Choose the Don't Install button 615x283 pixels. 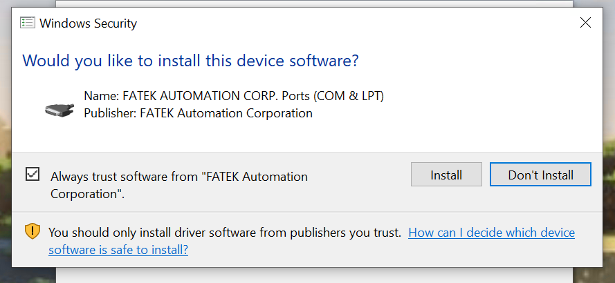pyautogui.click(x=540, y=175)
